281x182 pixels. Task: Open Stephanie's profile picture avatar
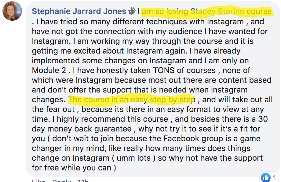pos(12,11)
